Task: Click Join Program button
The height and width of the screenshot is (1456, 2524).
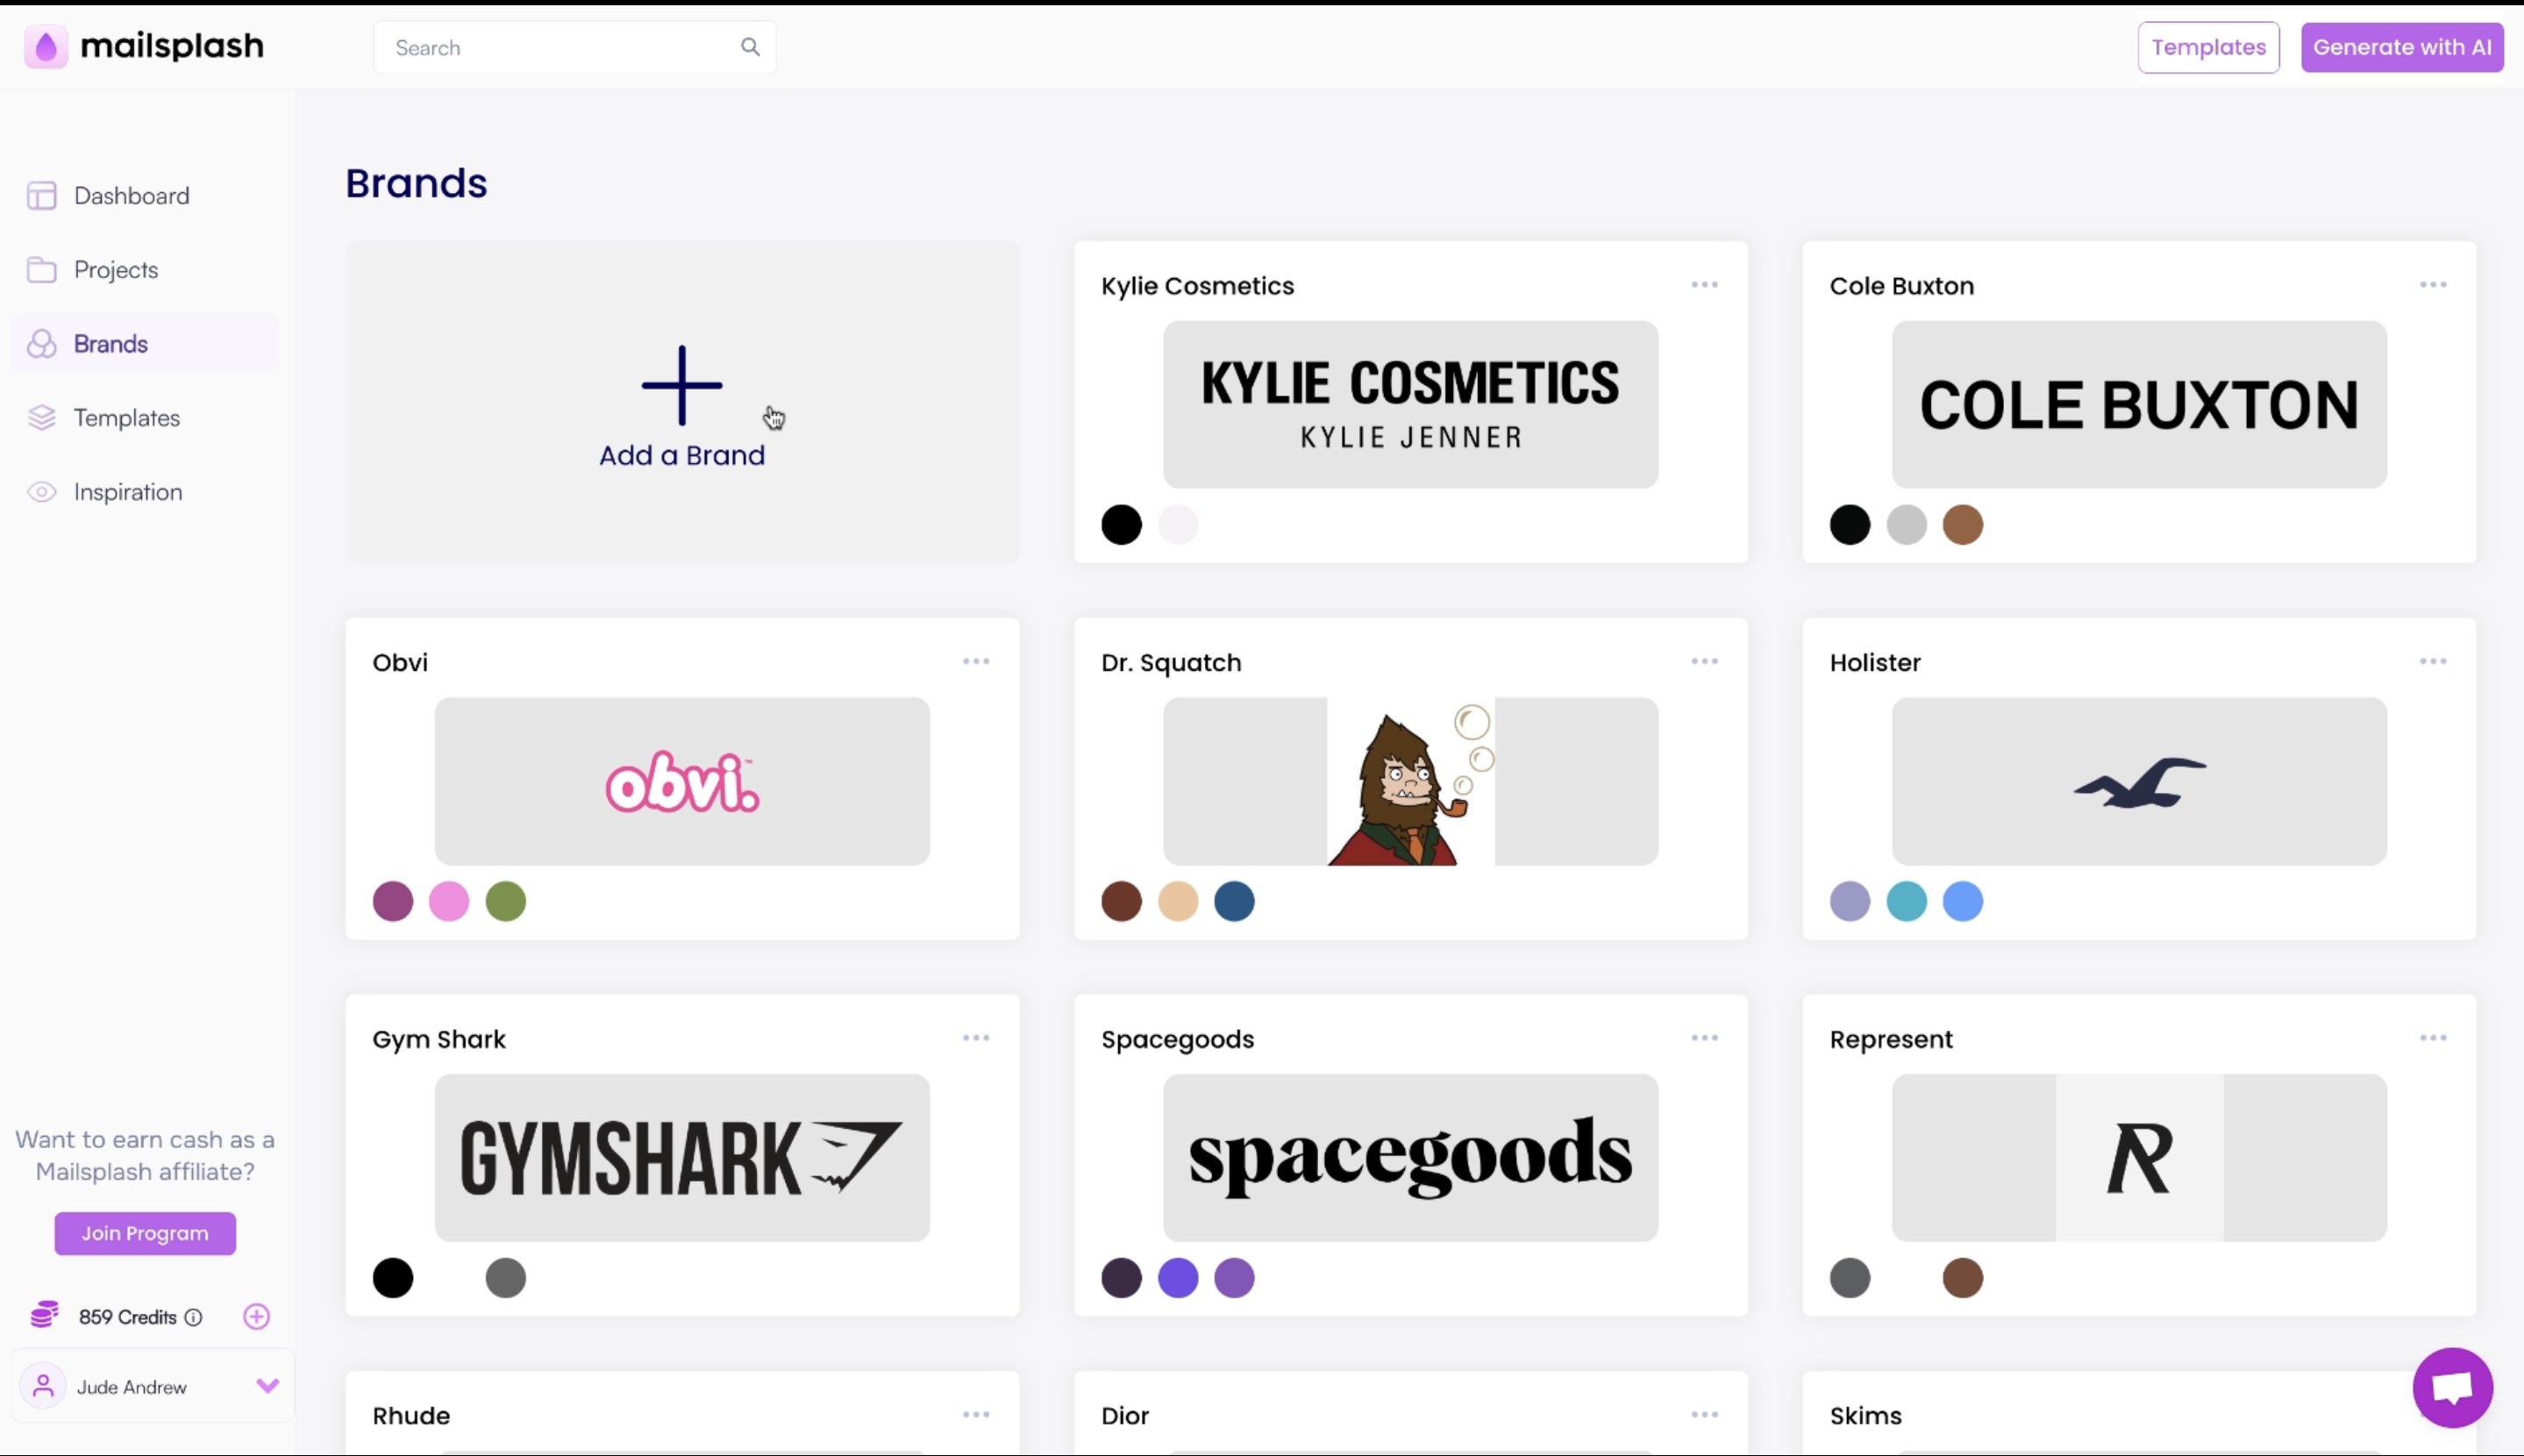Action: tap(145, 1233)
